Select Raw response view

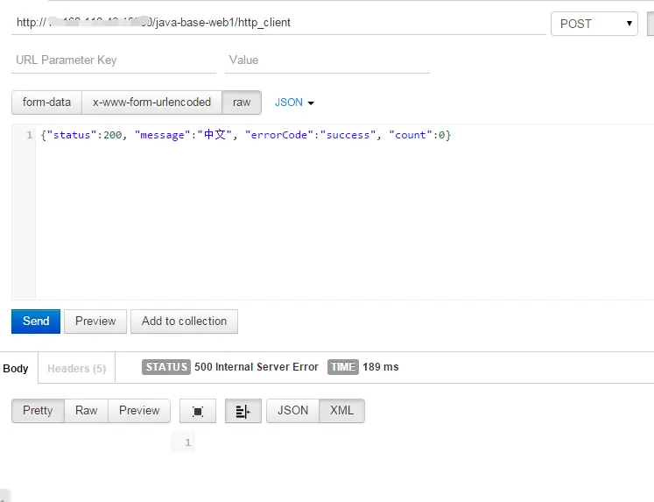[87, 411]
